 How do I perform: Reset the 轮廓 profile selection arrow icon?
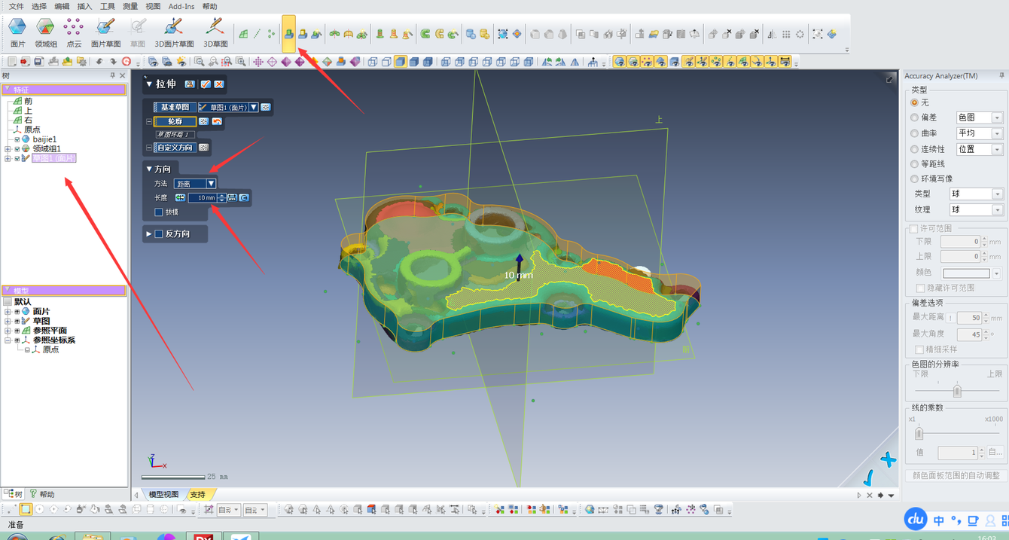217,121
